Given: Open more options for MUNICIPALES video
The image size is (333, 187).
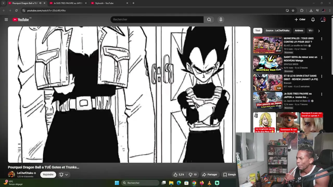Looking at the screenshot, I should [322, 39].
